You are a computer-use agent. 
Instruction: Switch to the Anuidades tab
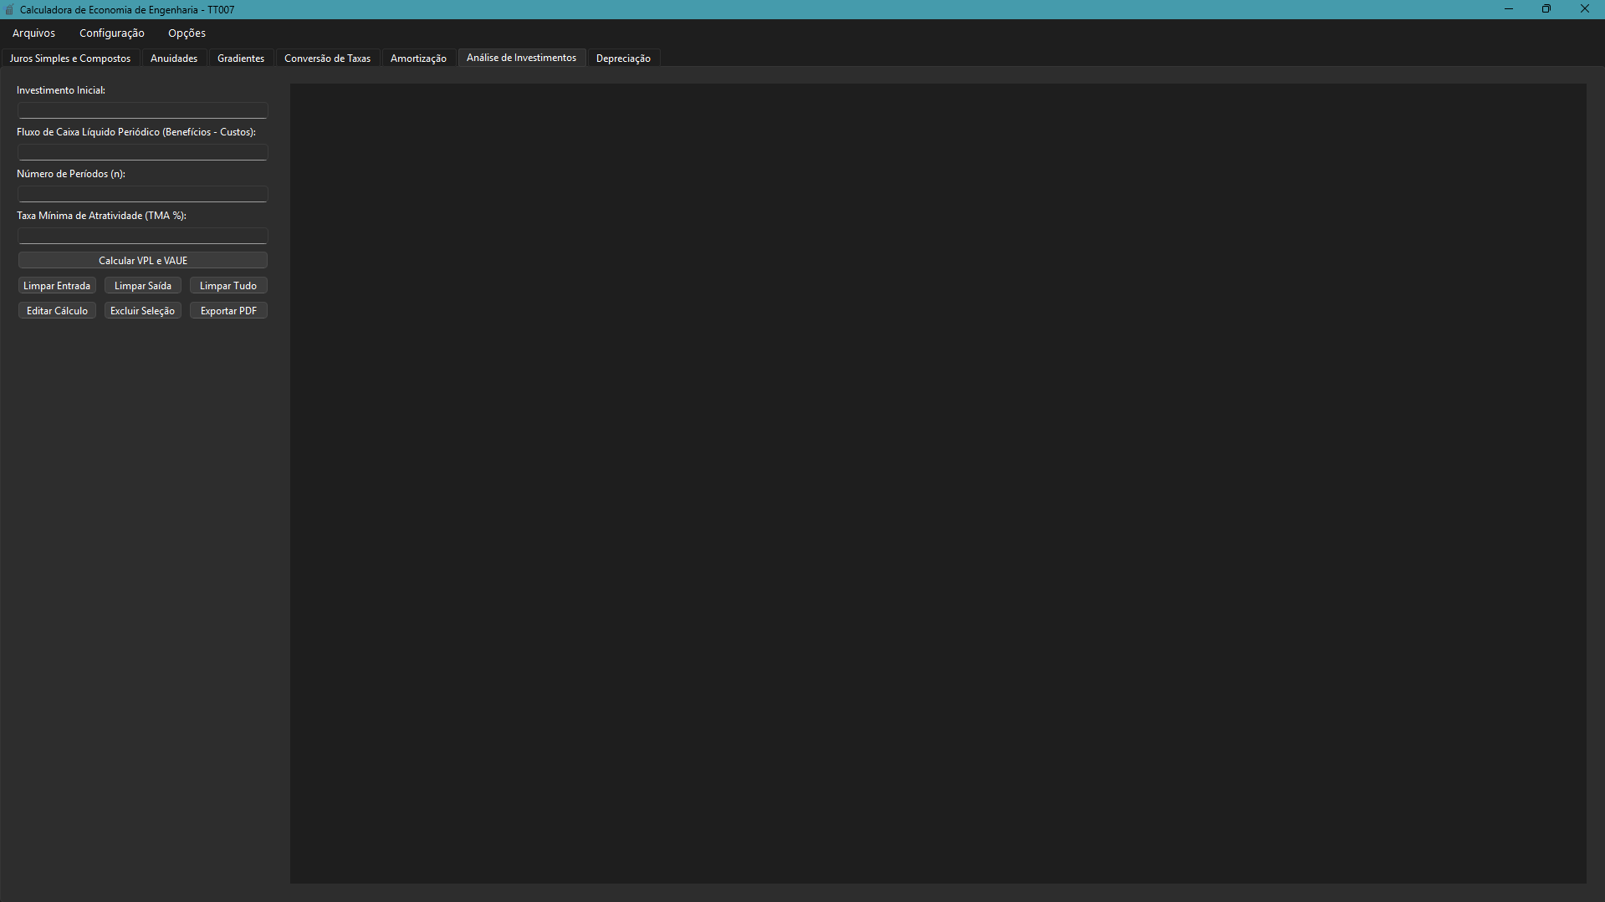tap(174, 59)
